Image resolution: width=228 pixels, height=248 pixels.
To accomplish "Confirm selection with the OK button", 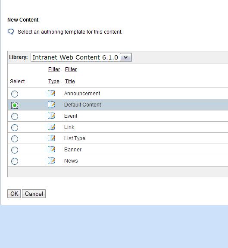I will (x=14, y=194).
